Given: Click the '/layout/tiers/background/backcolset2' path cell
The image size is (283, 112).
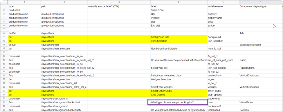Looking at the screenshot, I should [64, 110].
